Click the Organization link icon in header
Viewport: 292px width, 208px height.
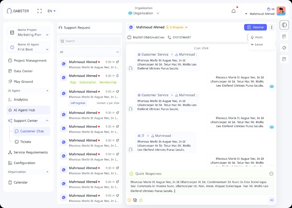coord(130,13)
